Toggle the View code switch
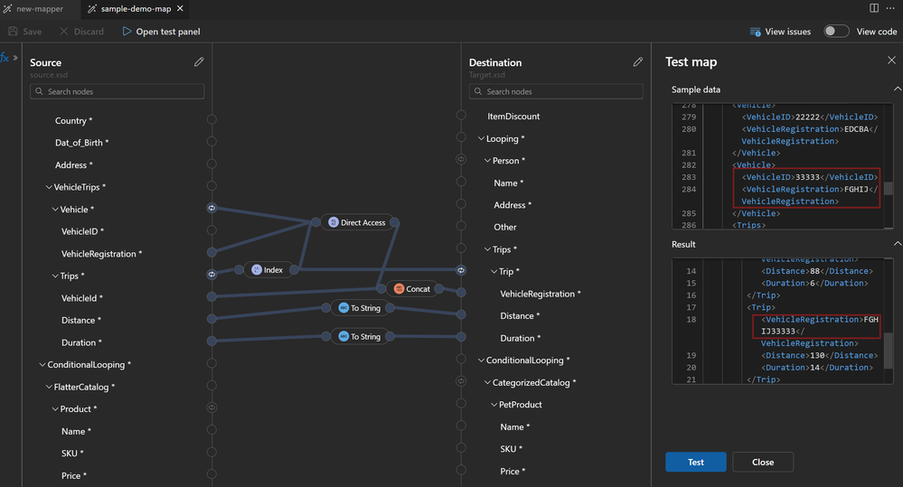Viewport: 903px width, 487px height. point(835,31)
